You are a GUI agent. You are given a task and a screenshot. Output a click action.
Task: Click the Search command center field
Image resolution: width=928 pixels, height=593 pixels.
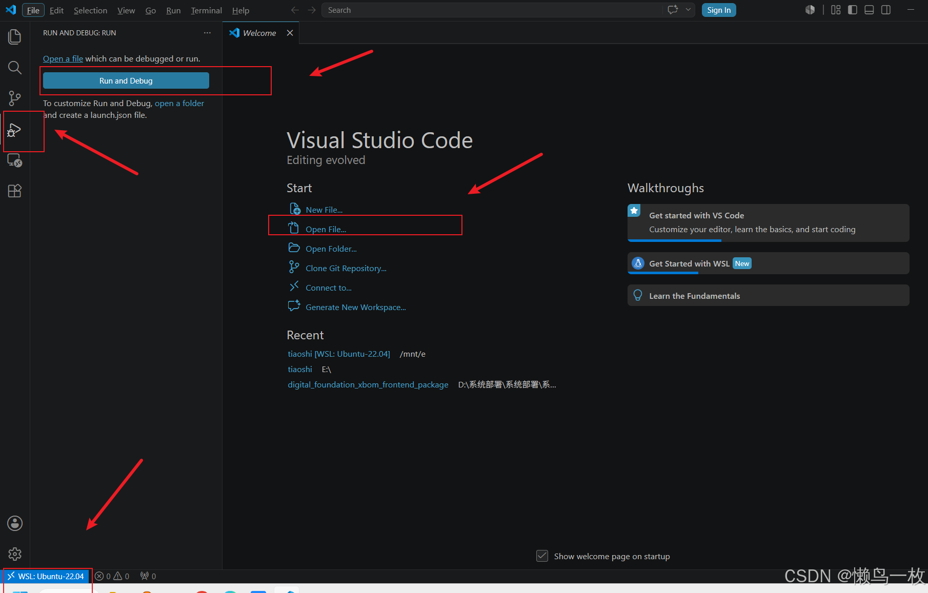(x=492, y=10)
